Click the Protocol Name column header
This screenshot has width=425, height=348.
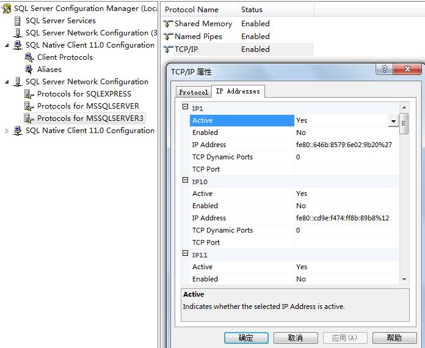pyautogui.click(x=199, y=10)
